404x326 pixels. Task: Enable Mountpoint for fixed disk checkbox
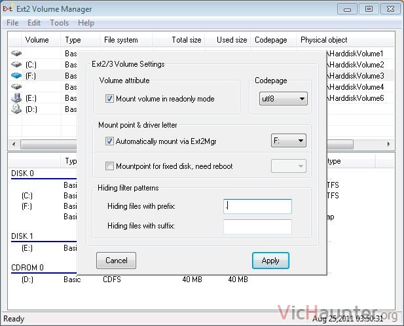[109, 166]
